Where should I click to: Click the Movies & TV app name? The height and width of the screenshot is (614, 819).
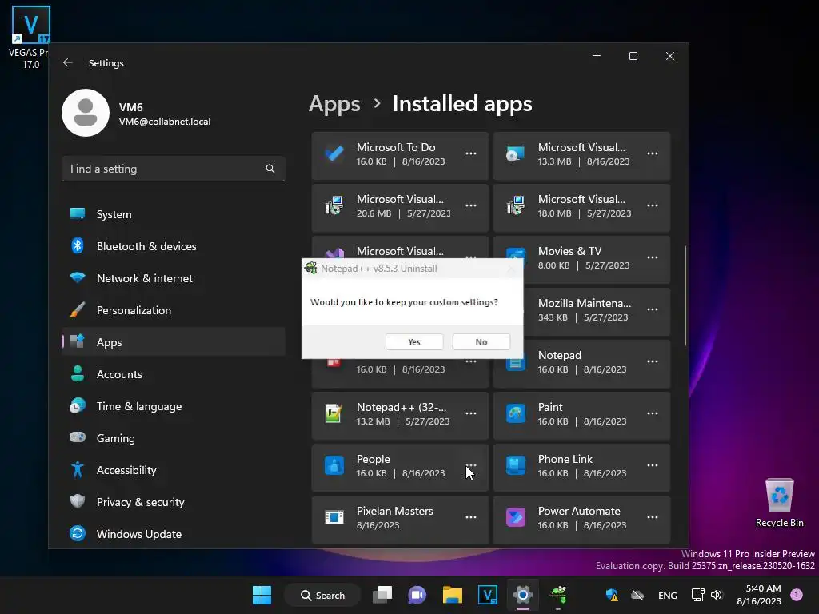click(x=569, y=251)
